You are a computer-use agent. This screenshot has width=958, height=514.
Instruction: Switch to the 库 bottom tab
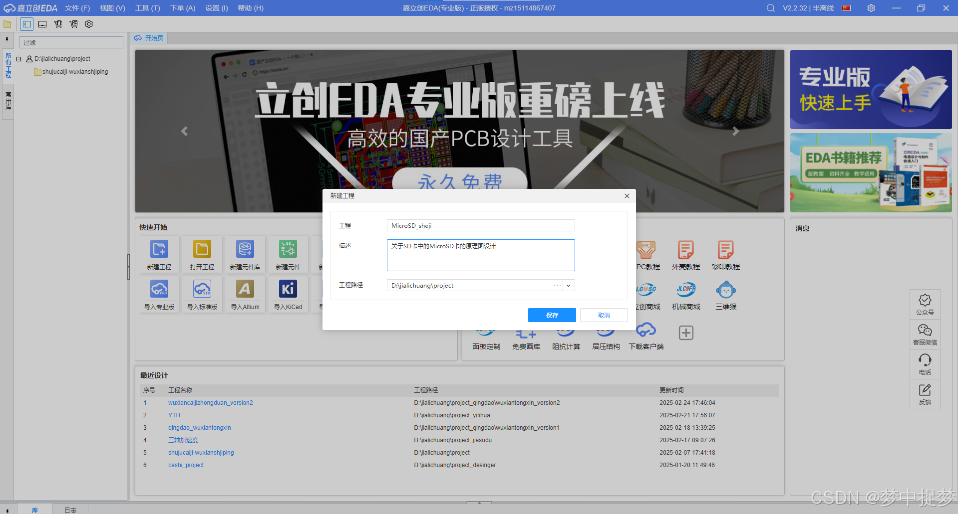point(35,510)
